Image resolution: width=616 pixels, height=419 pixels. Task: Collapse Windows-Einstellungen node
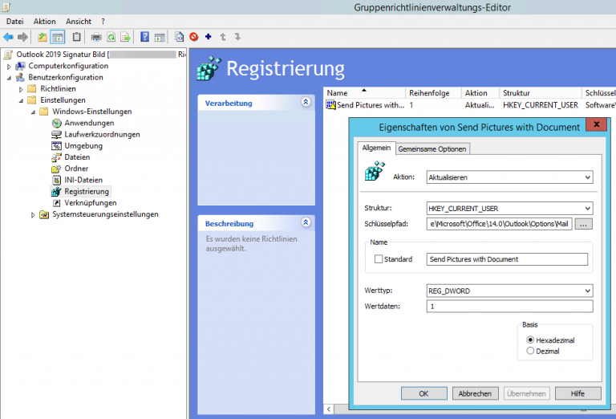[34, 112]
